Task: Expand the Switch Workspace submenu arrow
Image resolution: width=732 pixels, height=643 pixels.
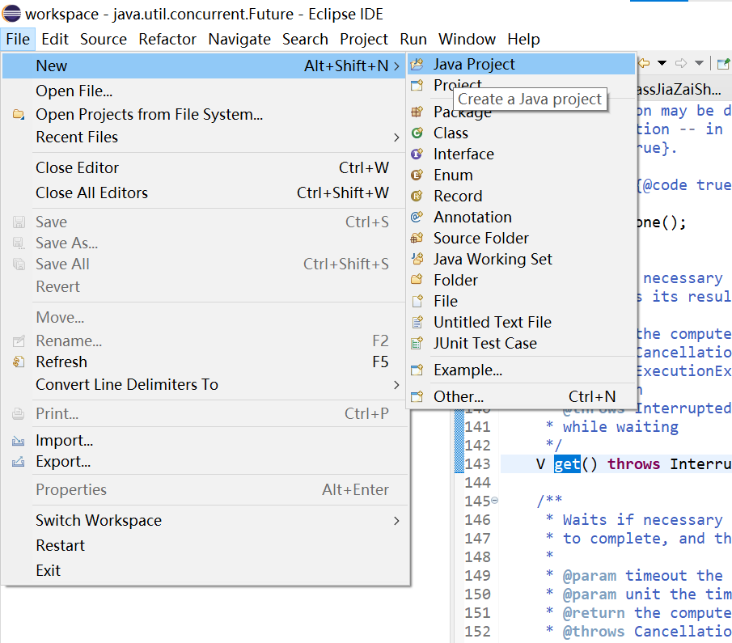Action: coord(396,521)
